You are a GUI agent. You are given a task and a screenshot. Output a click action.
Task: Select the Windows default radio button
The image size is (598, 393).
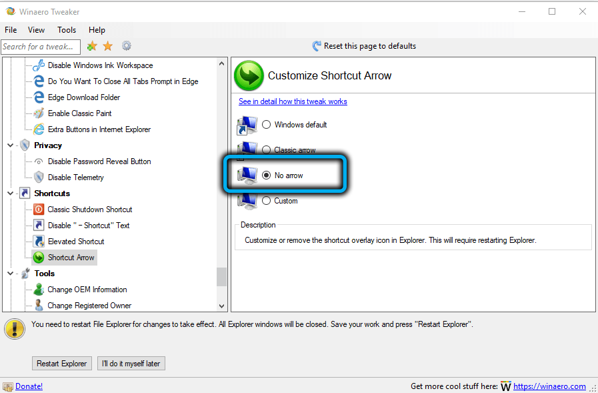point(267,125)
